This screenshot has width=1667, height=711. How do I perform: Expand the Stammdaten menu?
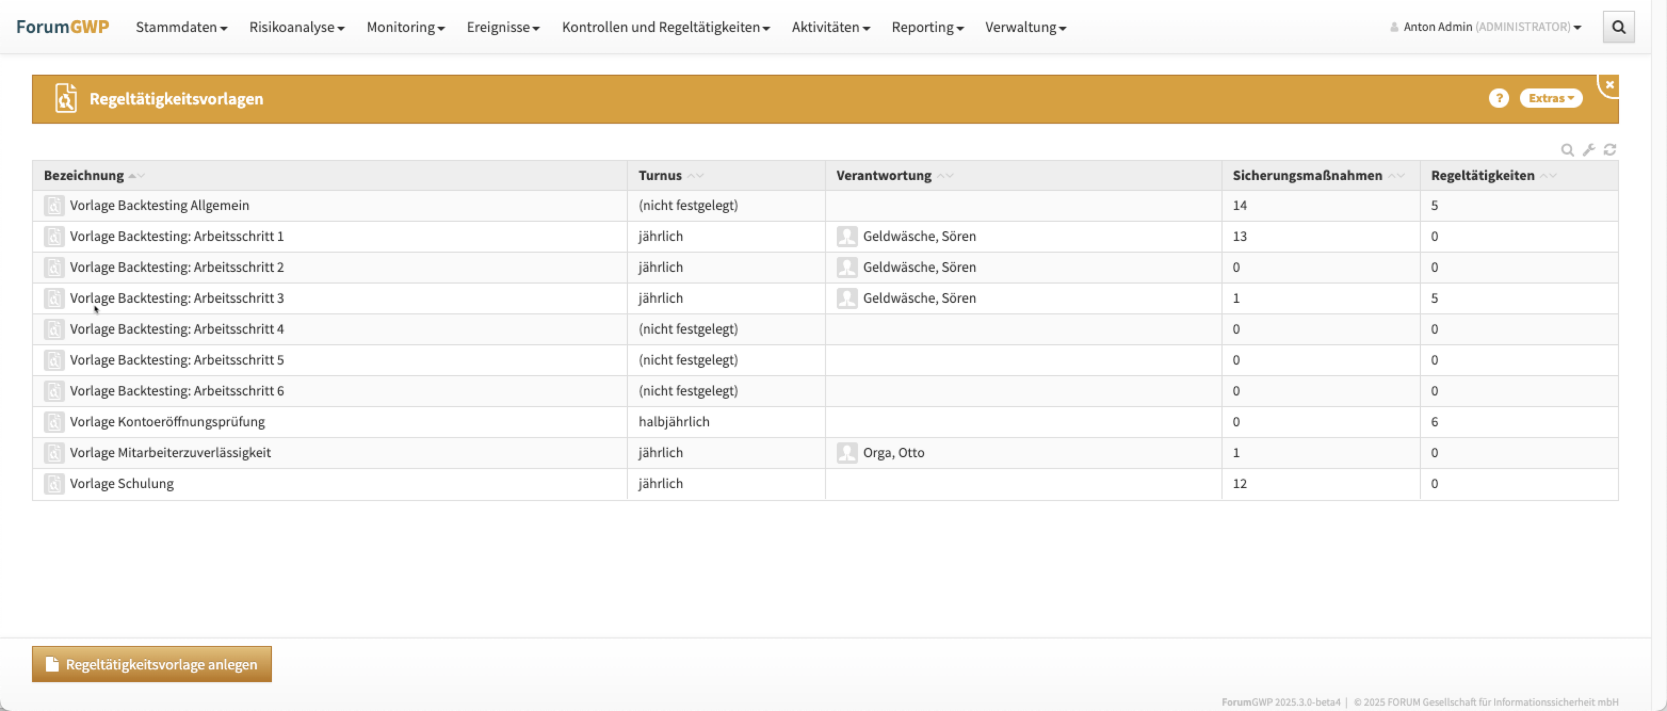[x=181, y=27]
